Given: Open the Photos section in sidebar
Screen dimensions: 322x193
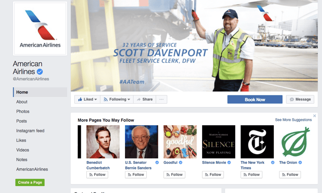Looking at the screenshot, I should (x=23, y=111).
